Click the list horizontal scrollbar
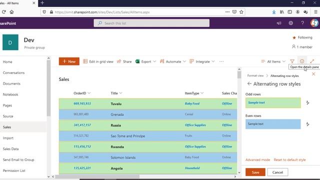320x180 pixels. 97,176
